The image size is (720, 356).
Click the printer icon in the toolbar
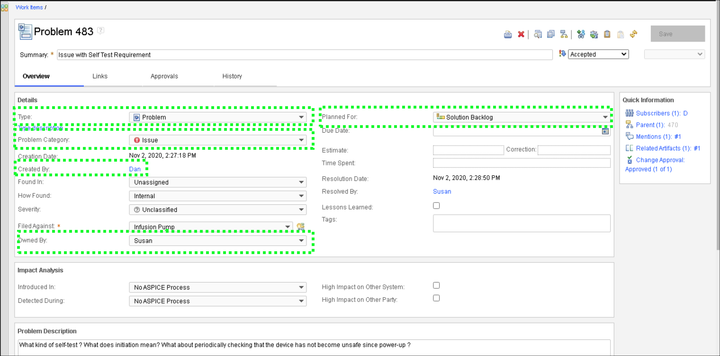(x=508, y=34)
